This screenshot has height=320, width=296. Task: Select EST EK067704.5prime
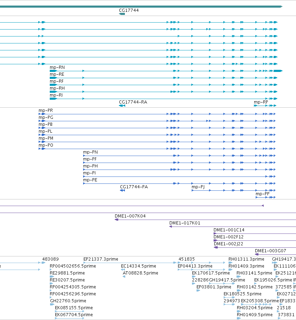click(74, 314)
